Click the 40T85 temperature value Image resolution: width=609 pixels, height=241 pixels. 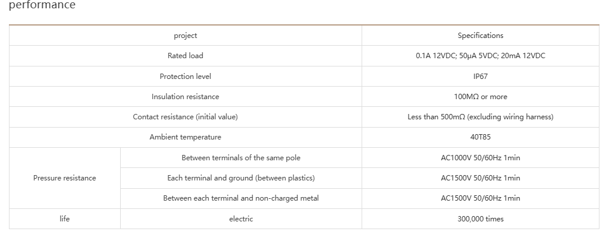pyautogui.click(x=480, y=137)
